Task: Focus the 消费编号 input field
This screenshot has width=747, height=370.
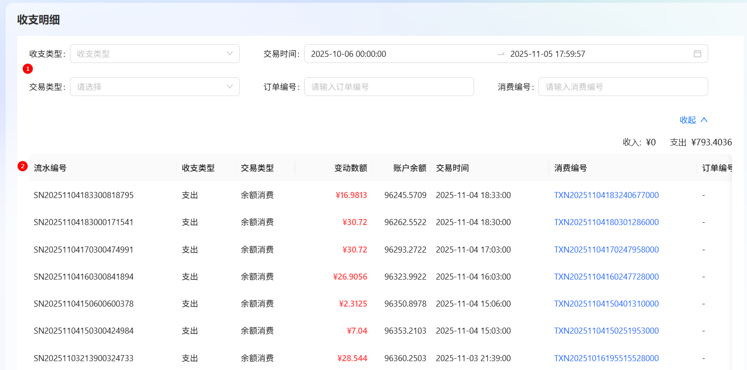Action: click(x=623, y=87)
